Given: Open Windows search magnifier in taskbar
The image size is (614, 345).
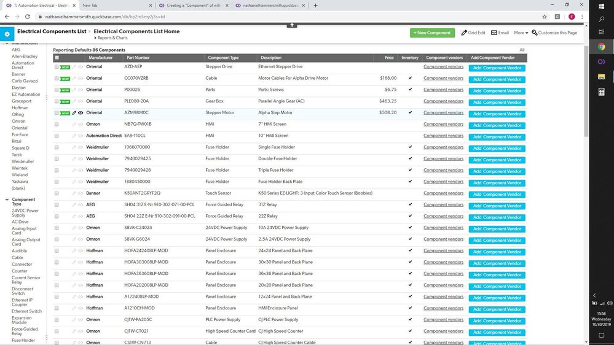Looking at the screenshot, I should (602, 19).
